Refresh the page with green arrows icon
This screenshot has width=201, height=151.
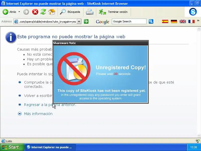coord(43,12)
